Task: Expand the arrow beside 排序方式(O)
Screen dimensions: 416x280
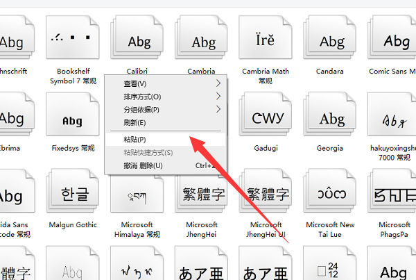Action: (x=218, y=97)
